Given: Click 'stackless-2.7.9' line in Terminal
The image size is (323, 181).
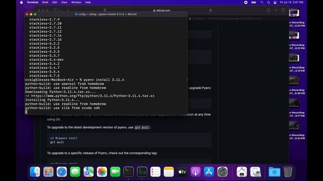Looking at the screenshot, I should pos(44,20).
